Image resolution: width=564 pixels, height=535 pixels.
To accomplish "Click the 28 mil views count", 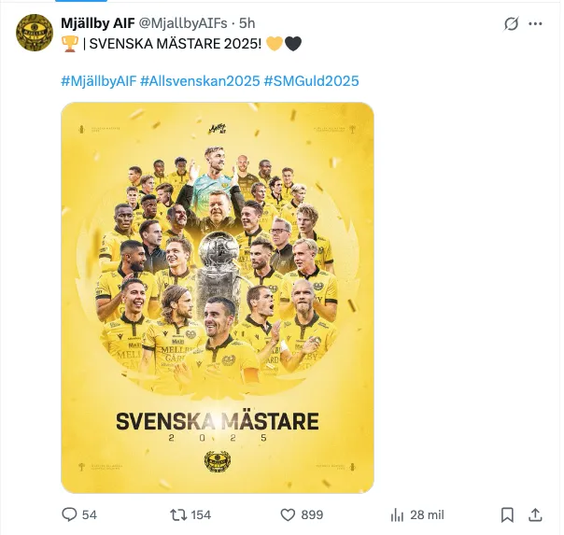I will tap(427, 514).
